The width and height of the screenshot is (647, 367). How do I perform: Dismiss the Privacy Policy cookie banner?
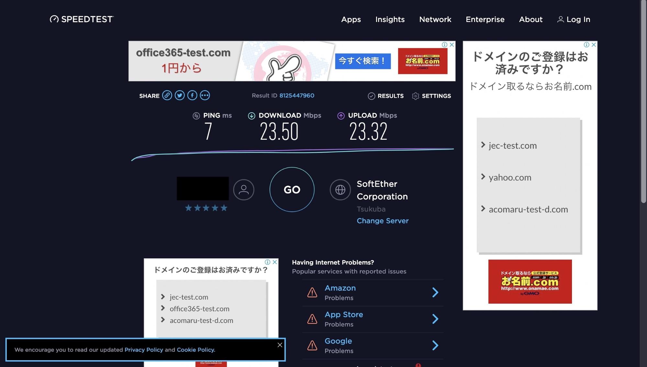click(x=280, y=345)
